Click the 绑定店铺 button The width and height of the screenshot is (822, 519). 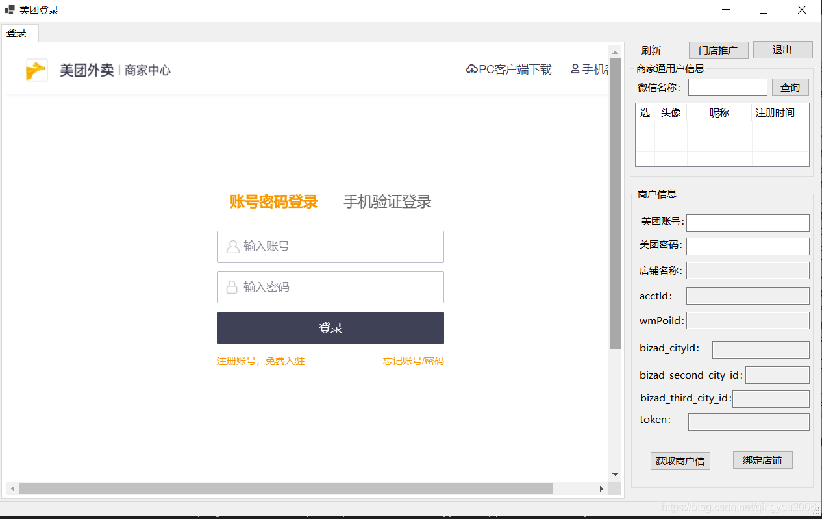point(762,460)
